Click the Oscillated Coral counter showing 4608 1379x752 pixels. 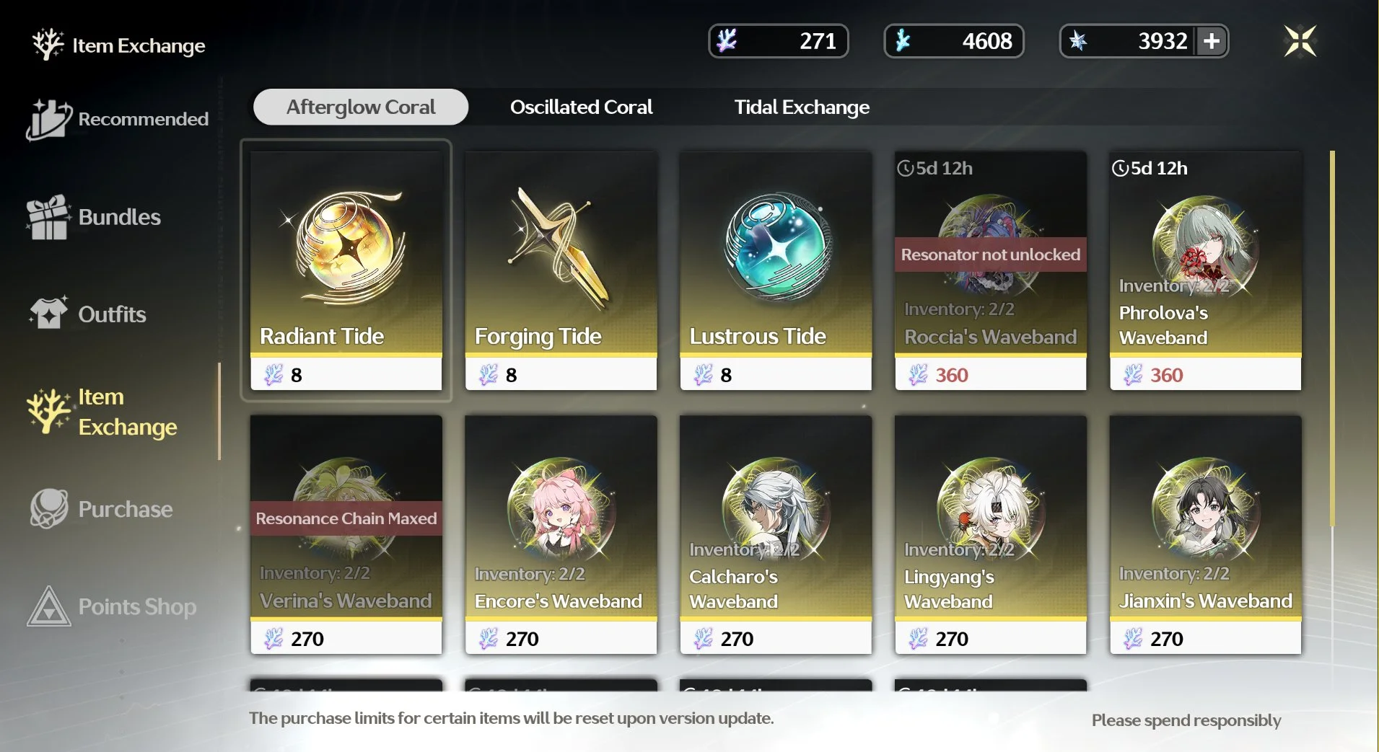coord(954,41)
